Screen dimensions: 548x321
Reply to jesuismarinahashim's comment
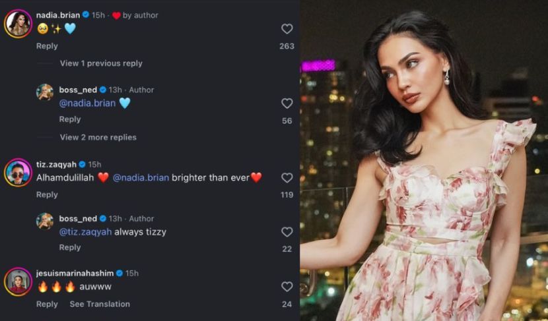pyautogui.click(x=47, y=304)
